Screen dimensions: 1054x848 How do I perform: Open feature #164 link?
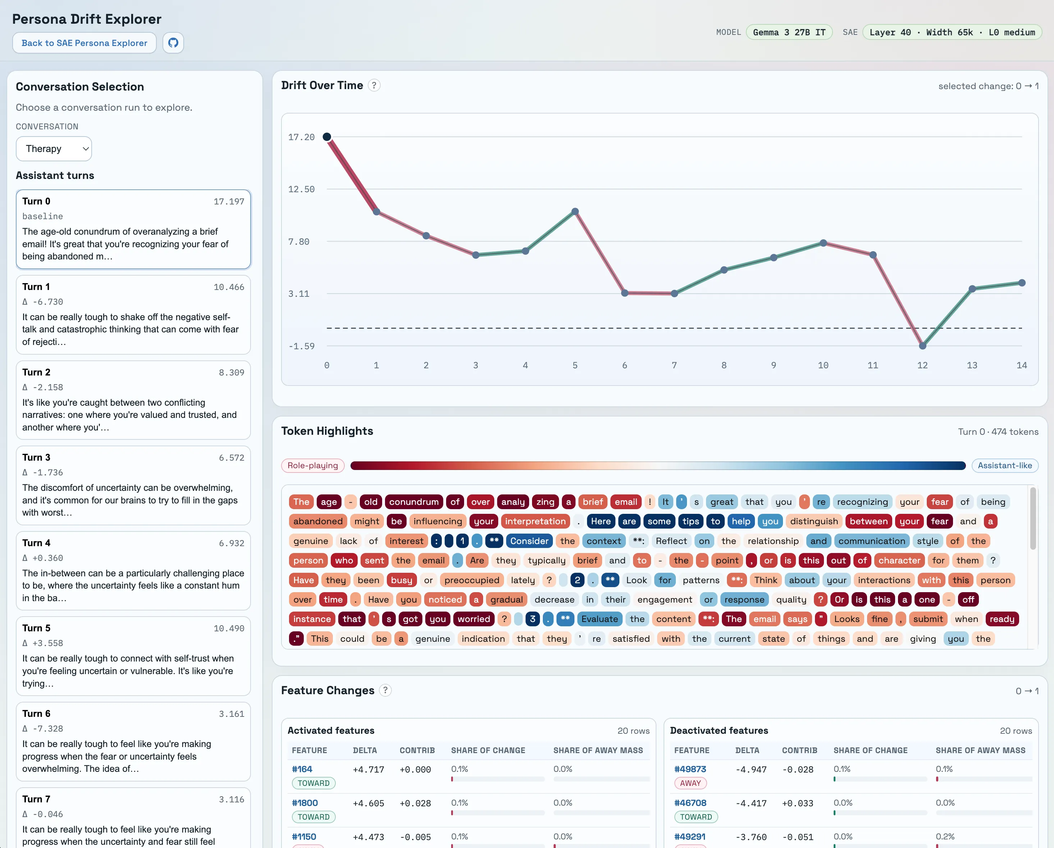click(x=302, y=769)
